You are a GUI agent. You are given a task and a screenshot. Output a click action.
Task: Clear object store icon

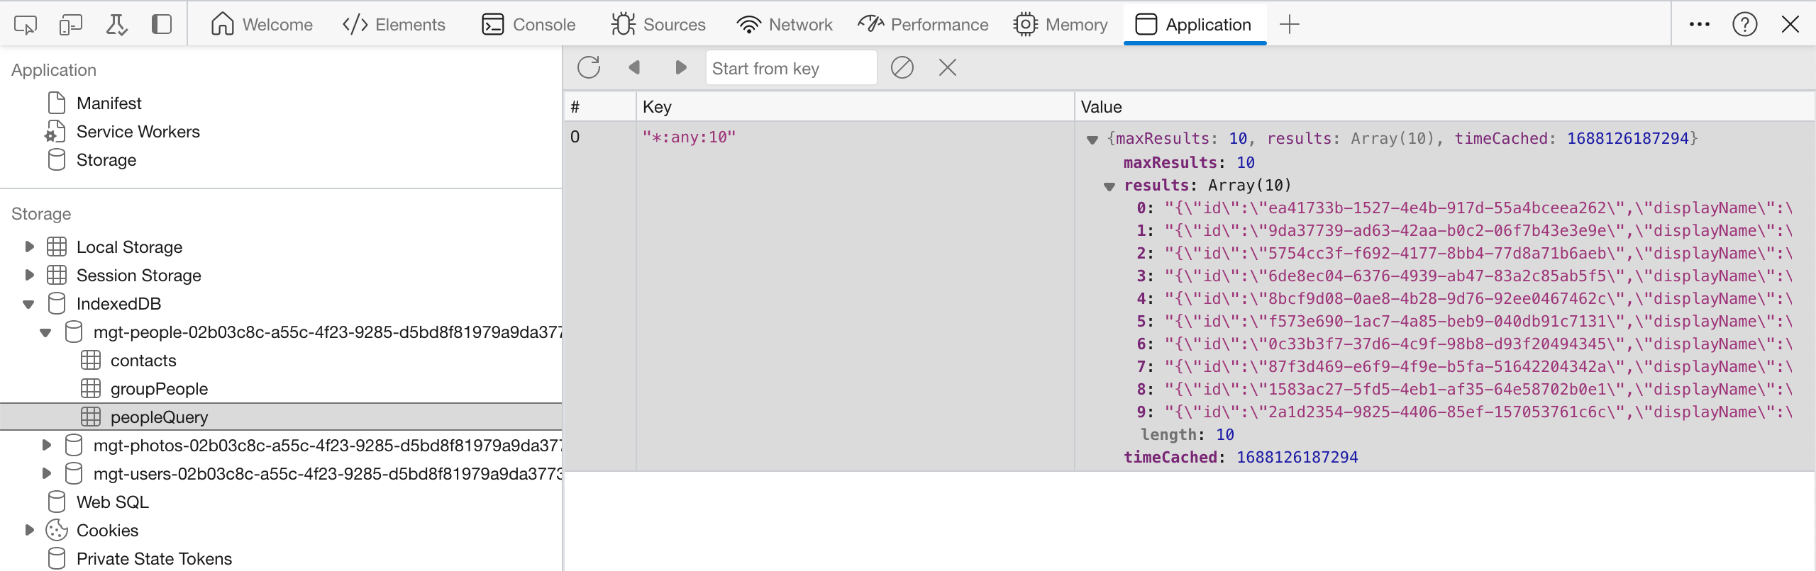pos(902,68)
